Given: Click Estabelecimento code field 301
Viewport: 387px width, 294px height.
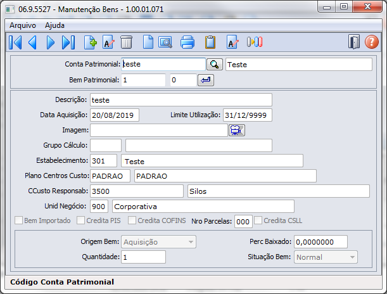Looking at the screenshot, I should [x=103, y=161].
